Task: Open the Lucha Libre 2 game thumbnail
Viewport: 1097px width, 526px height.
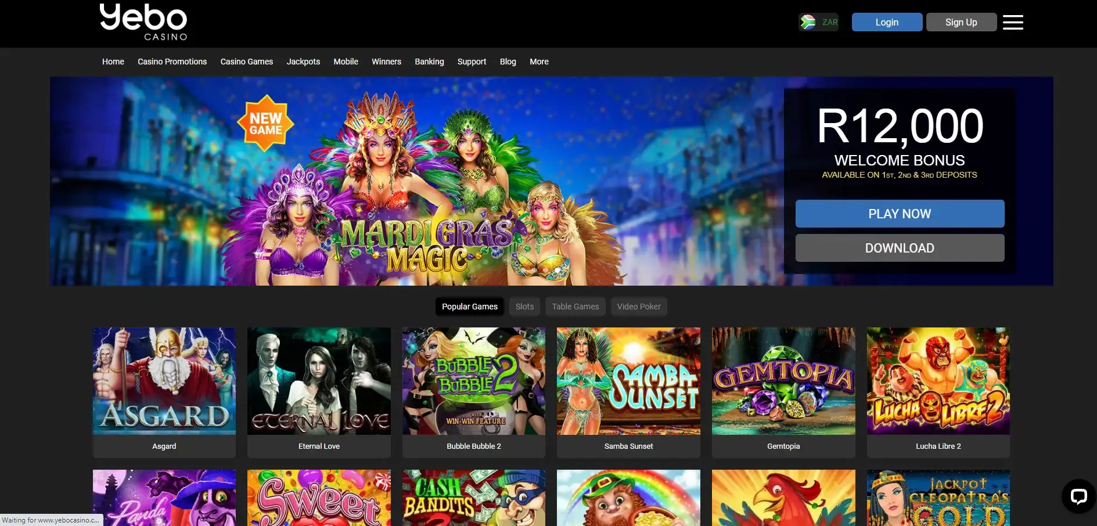Action: tap(938, 381)
